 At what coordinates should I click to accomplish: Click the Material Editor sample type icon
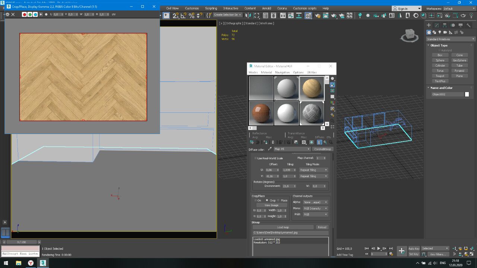click(332, 79)
